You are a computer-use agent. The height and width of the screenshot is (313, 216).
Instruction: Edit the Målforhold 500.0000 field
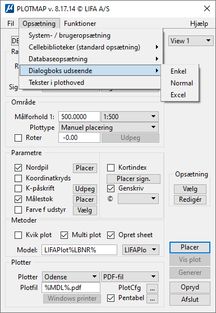(x=79, y=116)
